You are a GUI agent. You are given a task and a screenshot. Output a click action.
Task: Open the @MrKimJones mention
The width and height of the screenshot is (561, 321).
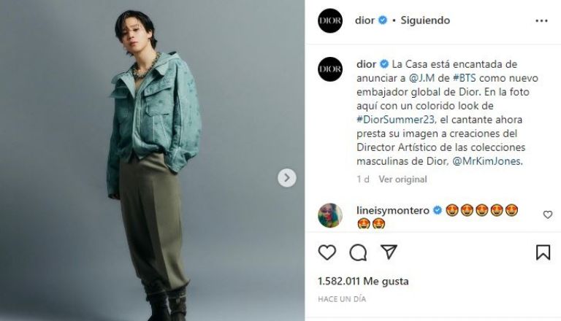tap(486, 161)
